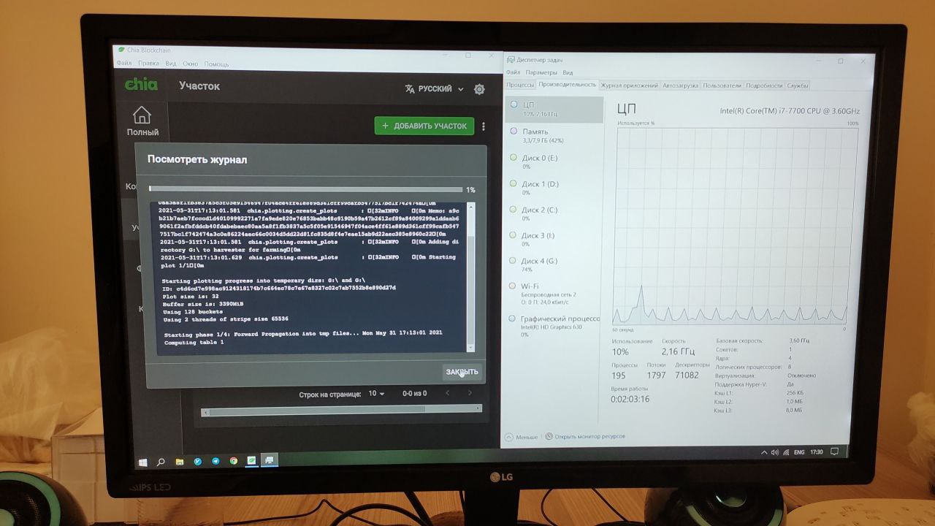Go to previous table page arrow
The width and height of the screenshot is (935, 526).
coord(448,393)
